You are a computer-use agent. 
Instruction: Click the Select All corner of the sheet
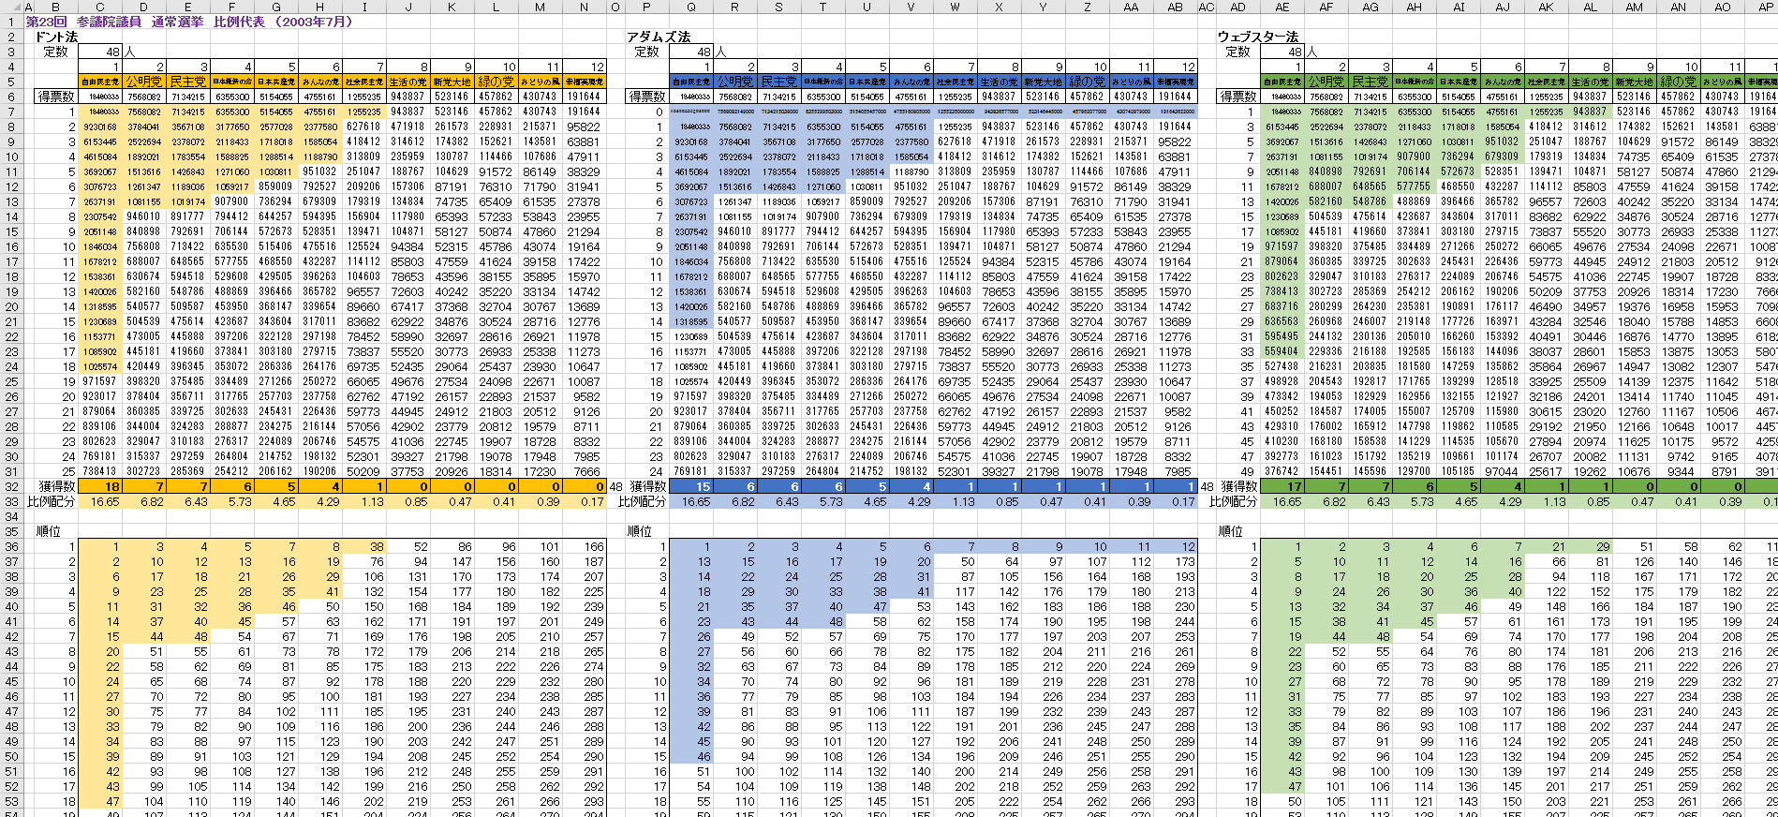click(x=11, y=7)
